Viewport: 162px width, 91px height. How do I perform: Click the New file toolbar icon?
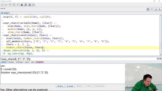coord(2,5)
